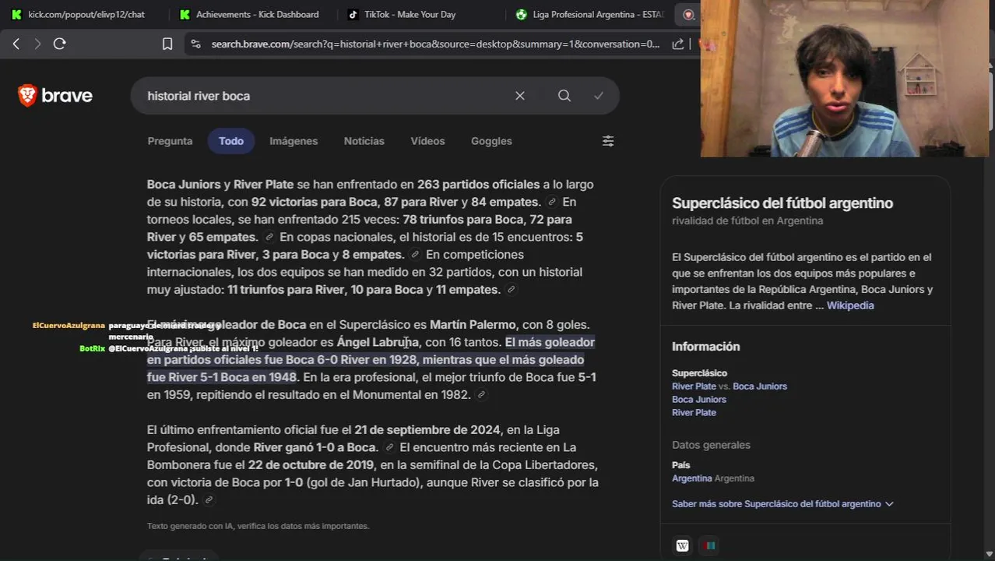Switch to the kick.com popout chat tab

(86, 14)
